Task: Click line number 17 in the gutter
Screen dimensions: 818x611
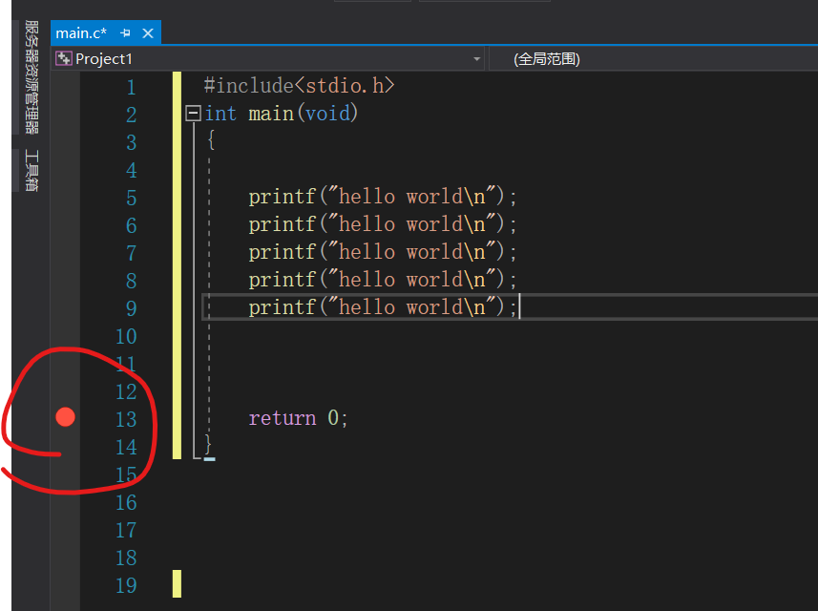Action: tap(126, 530)
